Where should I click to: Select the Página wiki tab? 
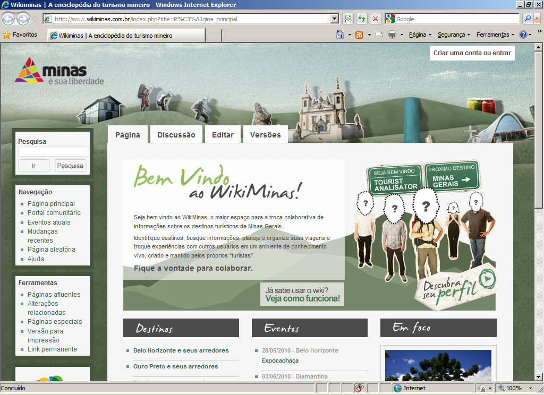[127, 135]
